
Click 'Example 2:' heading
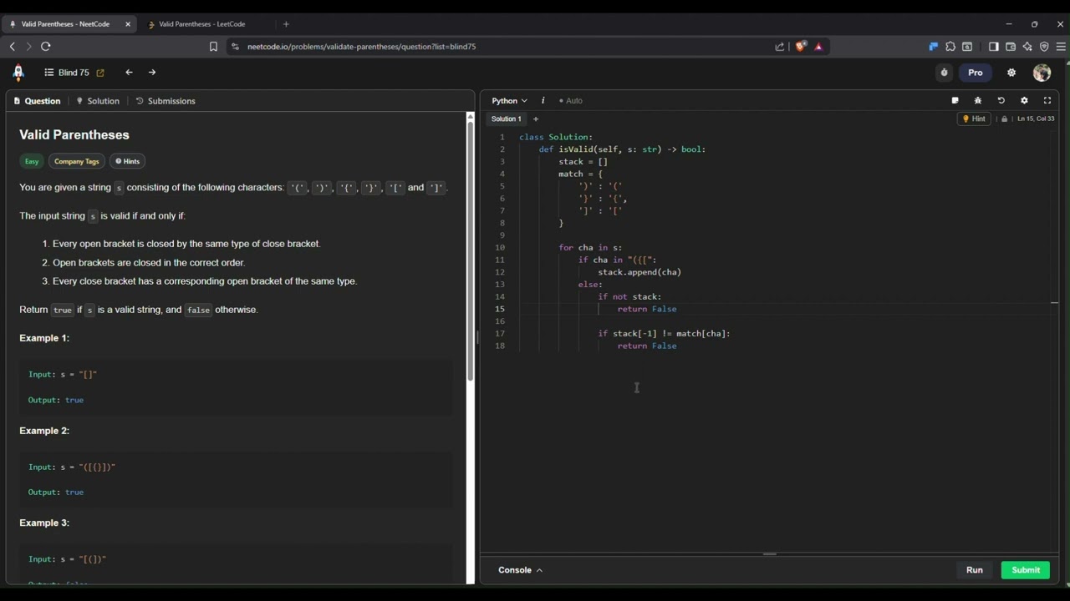(44, 431)
